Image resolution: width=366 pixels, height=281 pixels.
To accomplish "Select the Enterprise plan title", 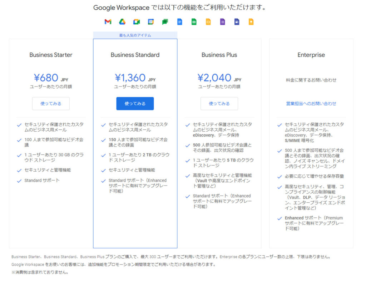I will pyautogui.click(x=311, y=55).
